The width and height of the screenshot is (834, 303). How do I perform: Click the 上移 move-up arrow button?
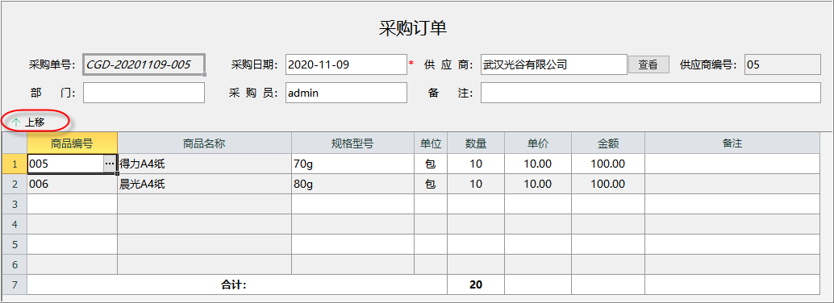pos(28,122)
